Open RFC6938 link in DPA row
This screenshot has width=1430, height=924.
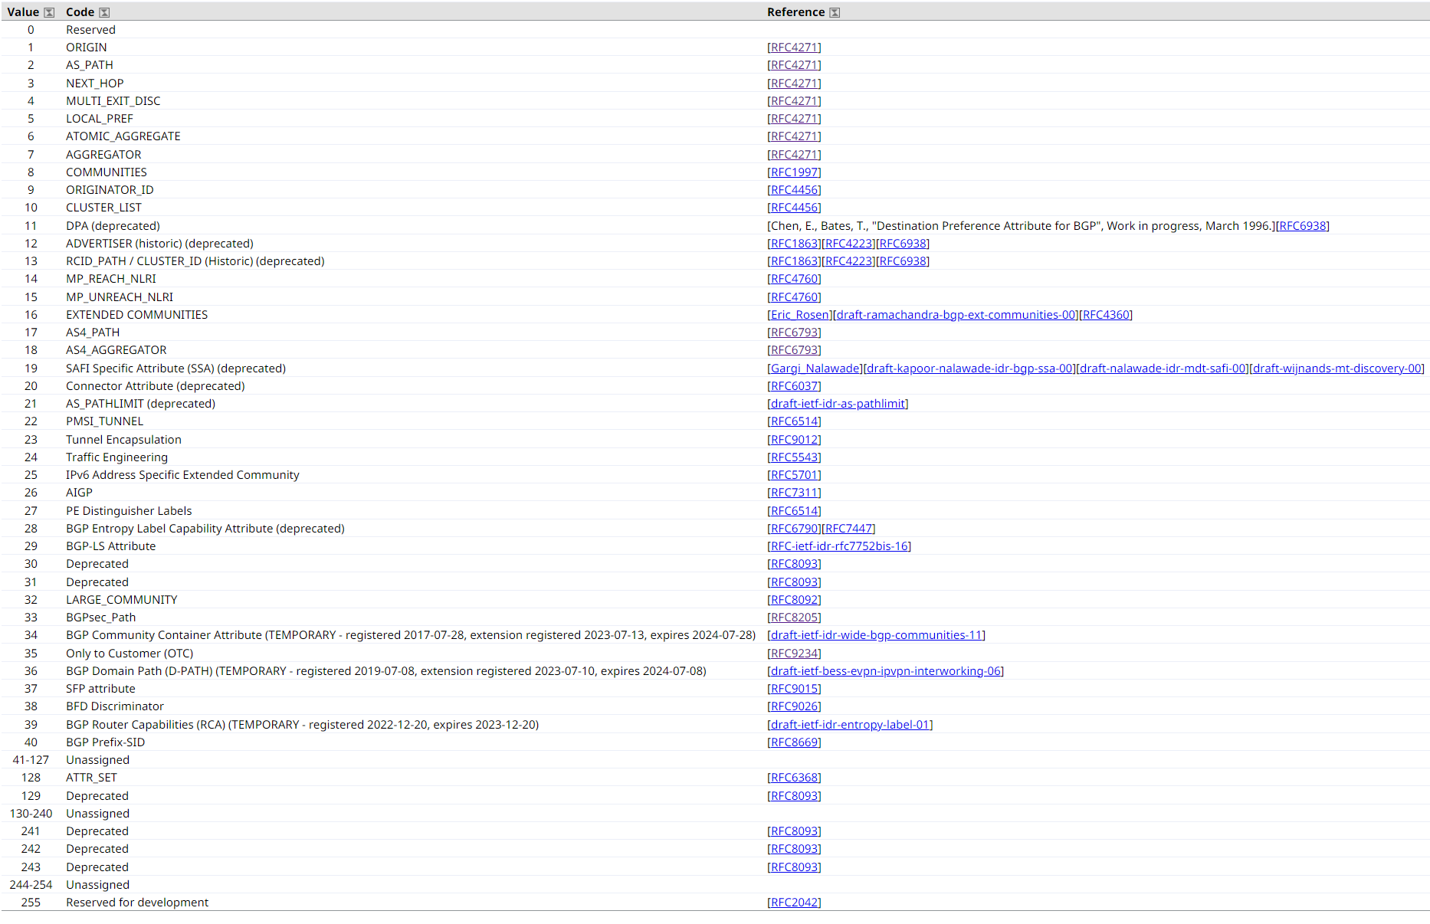(1303, 226)
